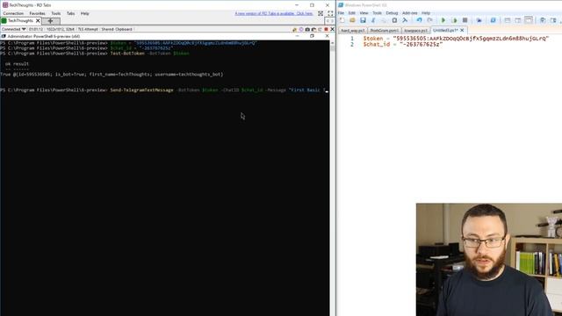
Task: Click the 'Shared: Clipboard' status text in RD Tabs
Action: click(x=117, y=29)
